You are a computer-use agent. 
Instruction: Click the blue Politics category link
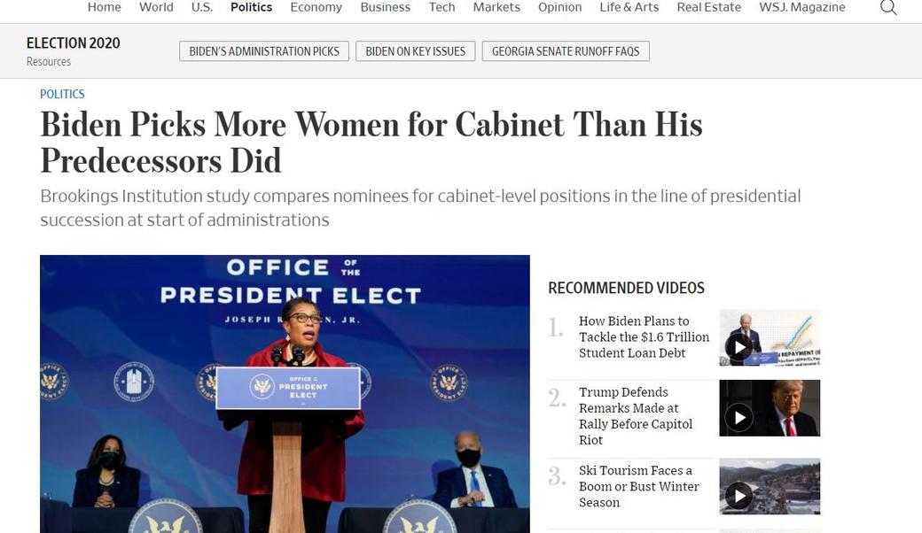pyautogui.click(x=62, y=94)
